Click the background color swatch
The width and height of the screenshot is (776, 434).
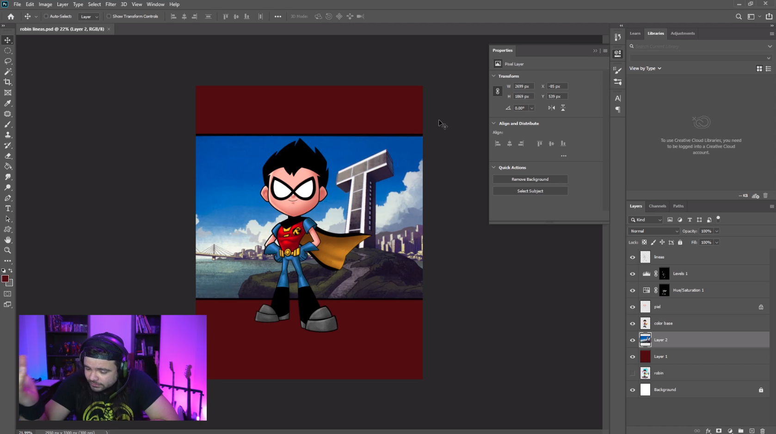point(11,283)
